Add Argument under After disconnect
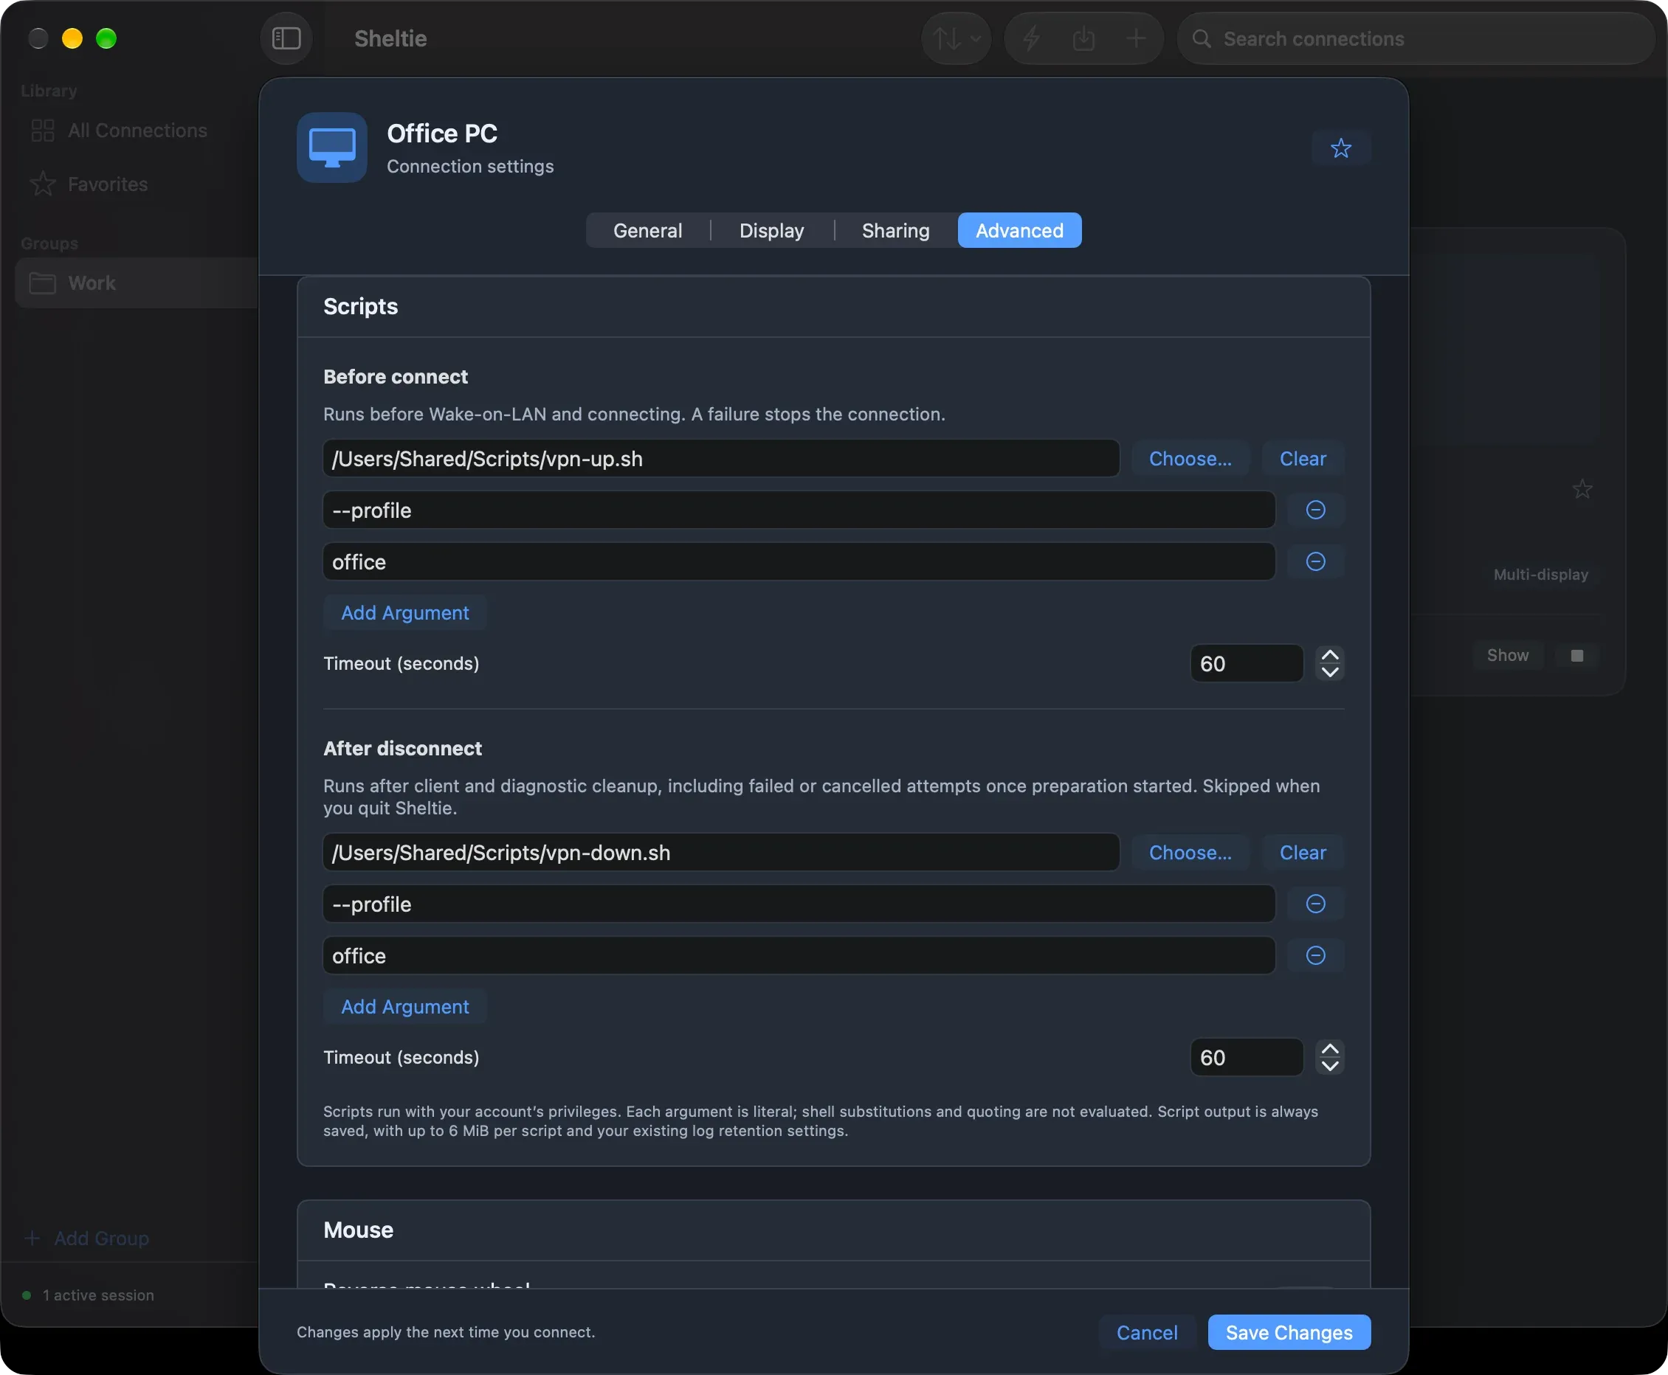The width and height of the screenshot is (1668, 1375). point(404,1008)
